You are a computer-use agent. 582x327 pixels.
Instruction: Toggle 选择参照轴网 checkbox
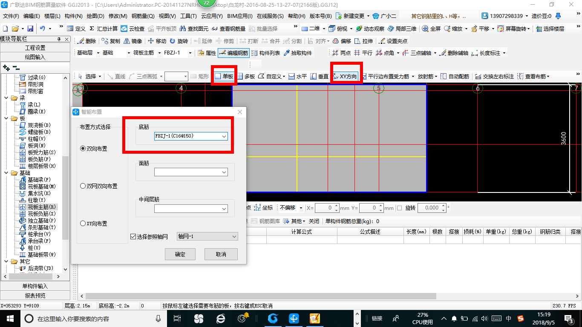pyautogui.click(x=149, y=237)
